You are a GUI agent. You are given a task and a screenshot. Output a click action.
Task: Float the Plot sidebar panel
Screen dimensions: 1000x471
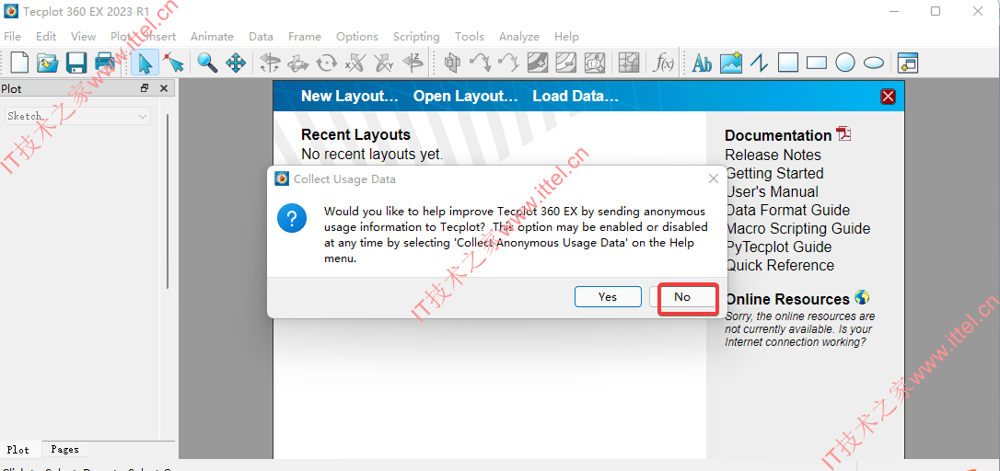[145, 88]
